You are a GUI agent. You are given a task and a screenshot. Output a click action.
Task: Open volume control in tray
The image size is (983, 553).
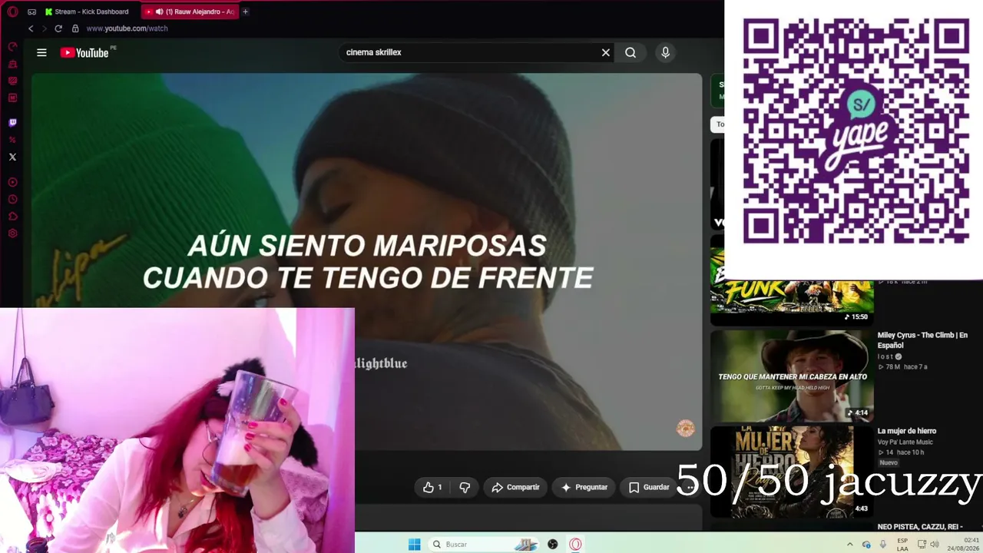point(935,545)
